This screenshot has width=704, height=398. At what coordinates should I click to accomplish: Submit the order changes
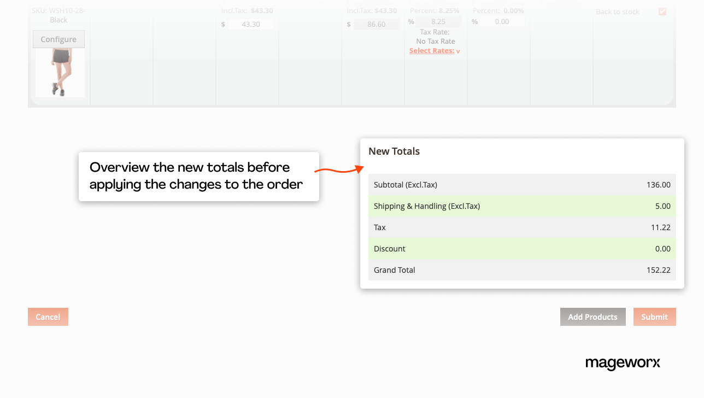tap(654, 317)
